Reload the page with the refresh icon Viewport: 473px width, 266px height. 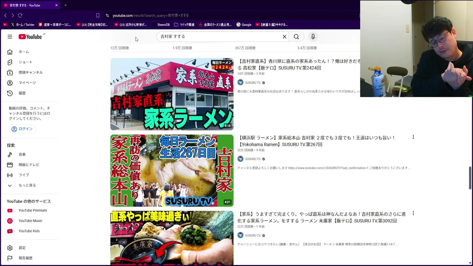(x=20, y=16)
